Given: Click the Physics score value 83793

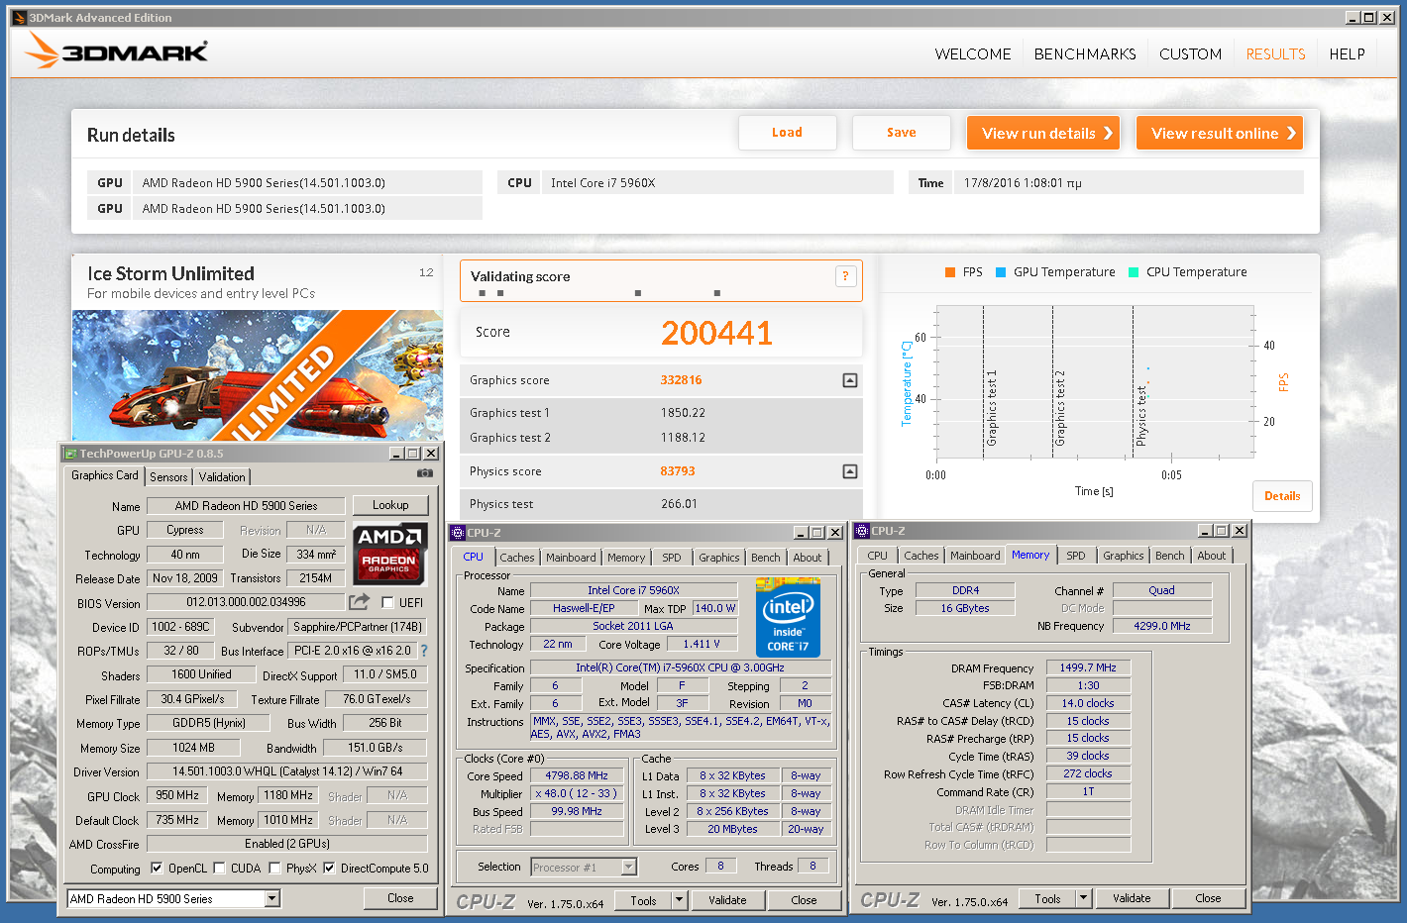Looking at the screenshot, I should click(678, 471).
